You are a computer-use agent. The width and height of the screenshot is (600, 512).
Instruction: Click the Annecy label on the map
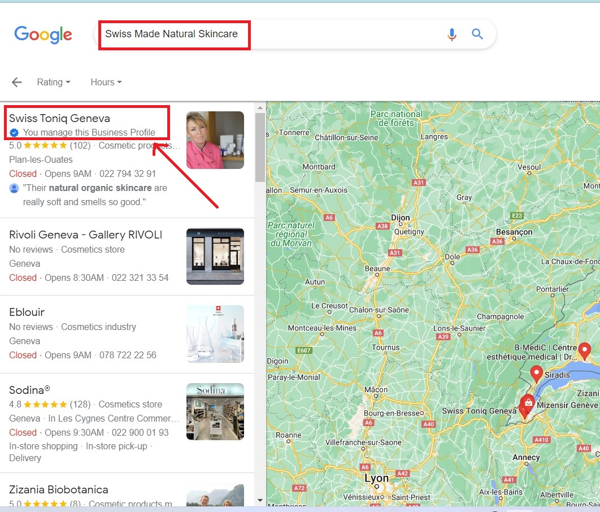[x=526, y=457]
